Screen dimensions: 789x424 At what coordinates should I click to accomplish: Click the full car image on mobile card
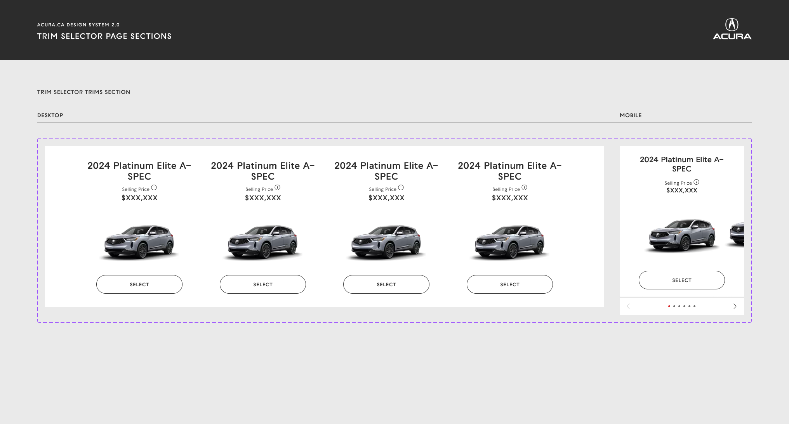coord(682,235)
